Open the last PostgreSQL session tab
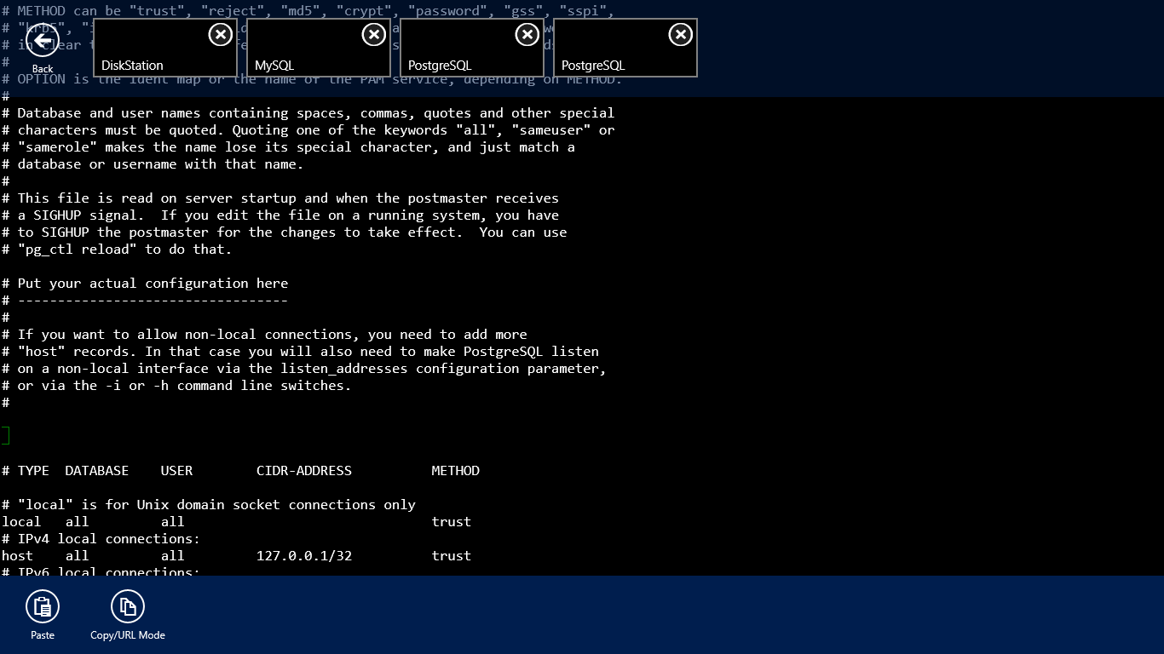 click(x=614, y=60)
